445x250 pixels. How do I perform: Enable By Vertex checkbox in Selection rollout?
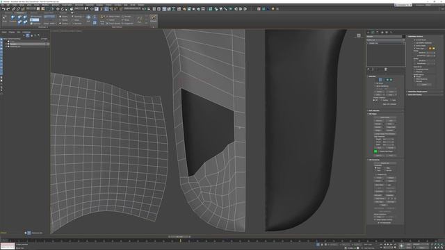375,83
